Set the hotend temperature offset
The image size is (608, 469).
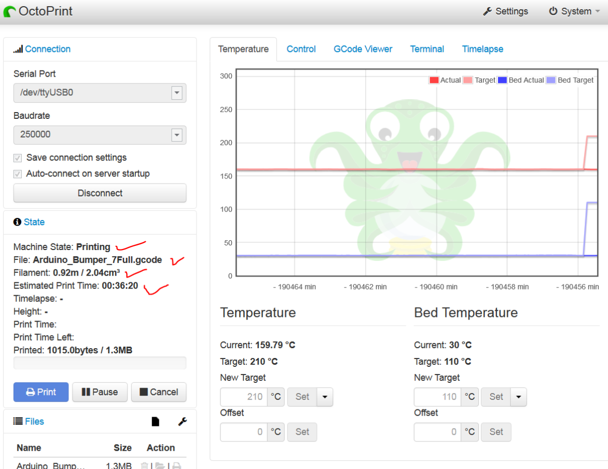click(302, 432)
